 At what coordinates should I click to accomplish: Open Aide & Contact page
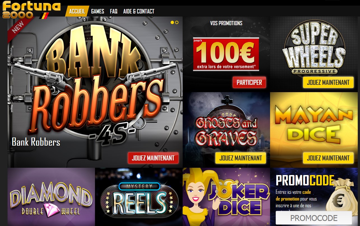coord(139,11)
